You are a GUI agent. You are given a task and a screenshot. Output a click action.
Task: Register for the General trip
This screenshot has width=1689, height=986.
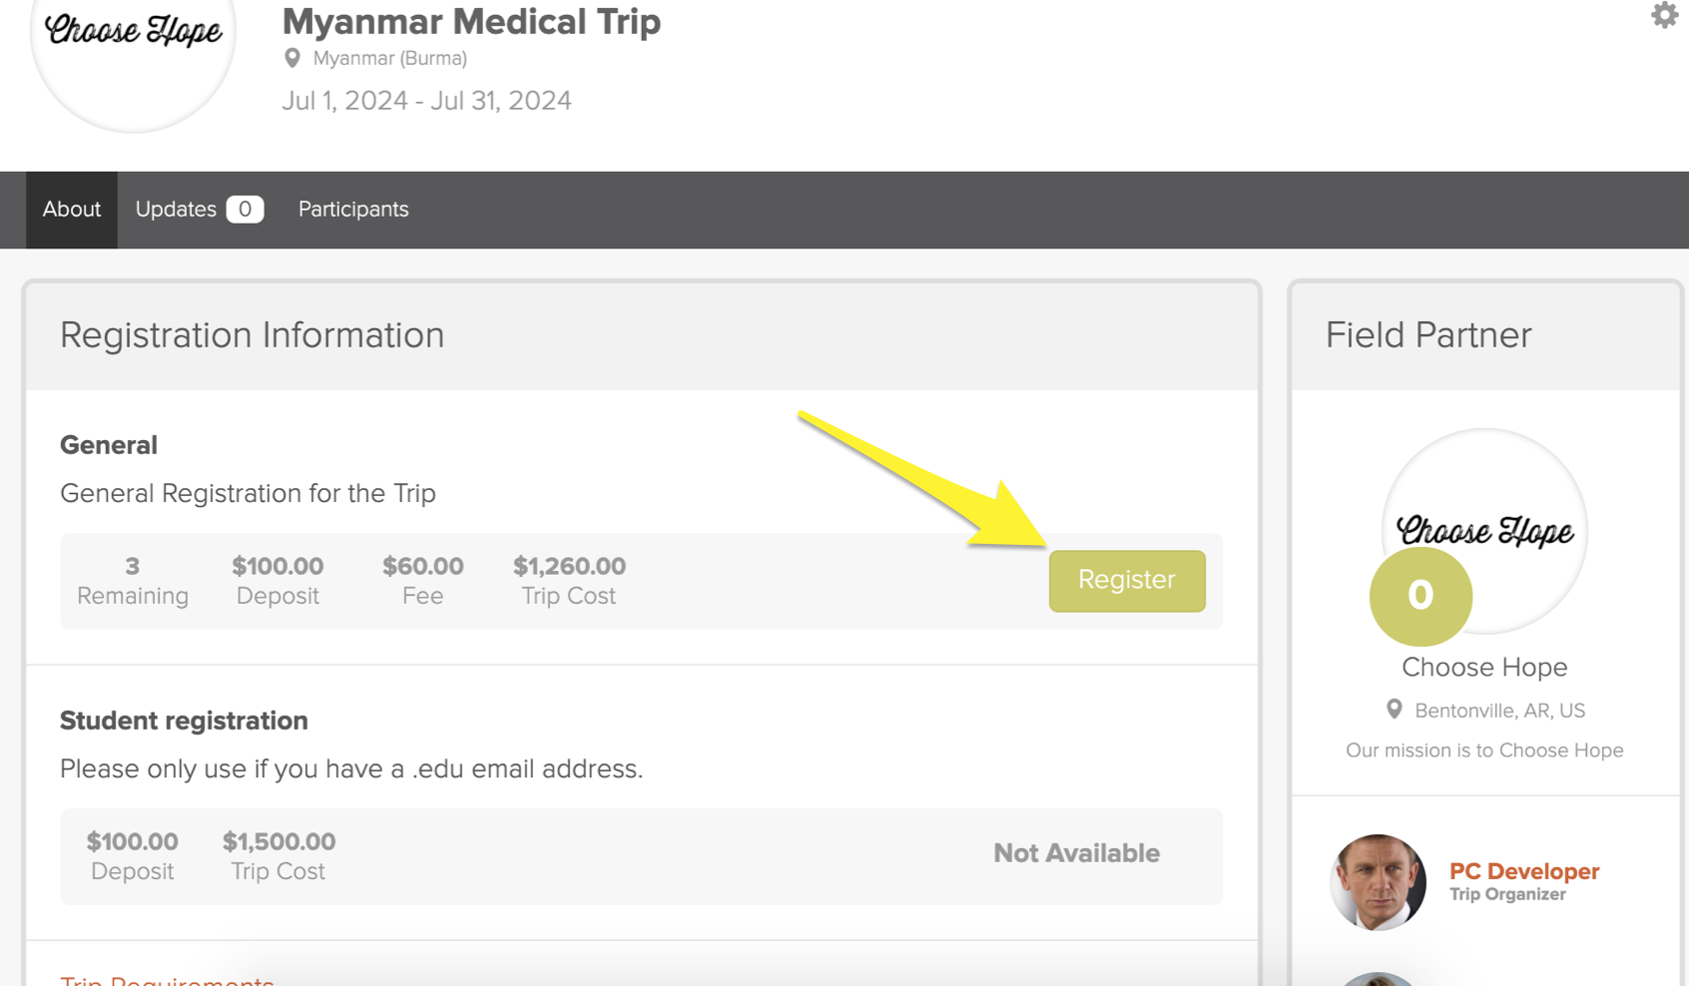[x=1127, y=581]
